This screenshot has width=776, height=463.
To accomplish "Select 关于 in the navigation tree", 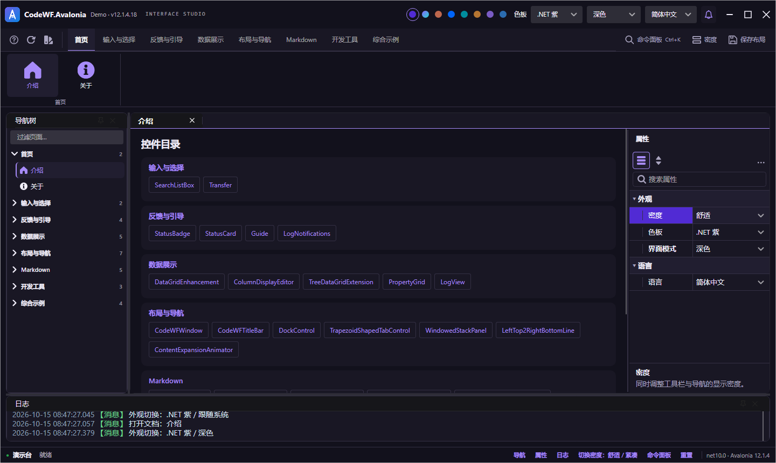I will click(71, 186).
